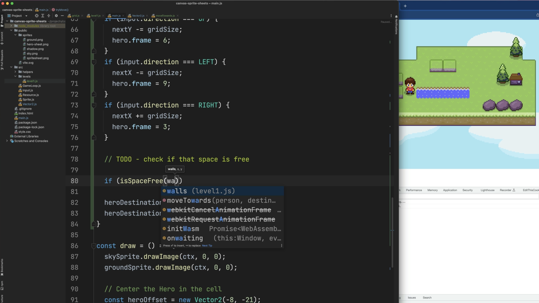Select ground.png in project tree
539x303 pixels.
pos(35,40)
